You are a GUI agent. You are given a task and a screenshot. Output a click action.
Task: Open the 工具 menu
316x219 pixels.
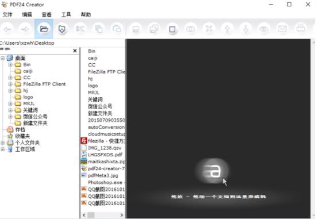[66, 14]
